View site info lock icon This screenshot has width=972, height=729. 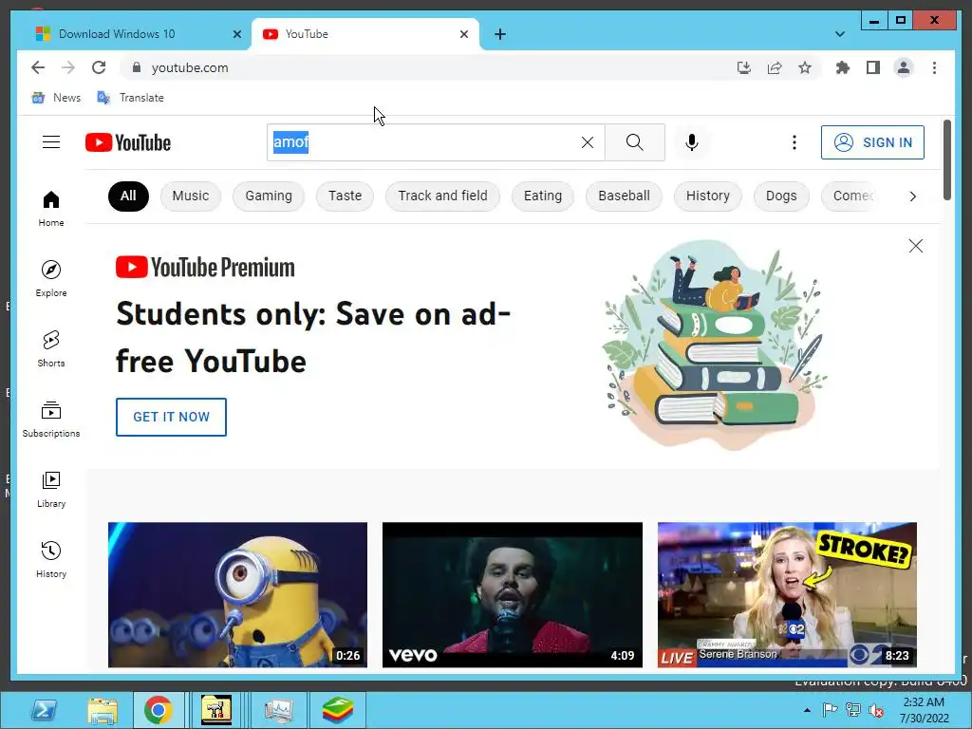(x=137, y=67)
